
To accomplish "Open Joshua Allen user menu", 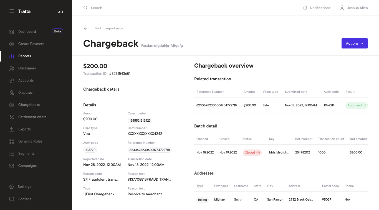I will point(354,8).
